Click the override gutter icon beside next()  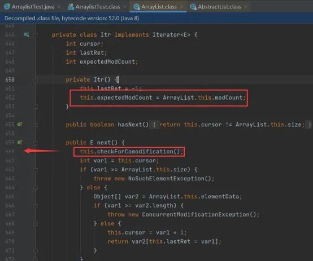pyautogui.click(x=20, y=142)
